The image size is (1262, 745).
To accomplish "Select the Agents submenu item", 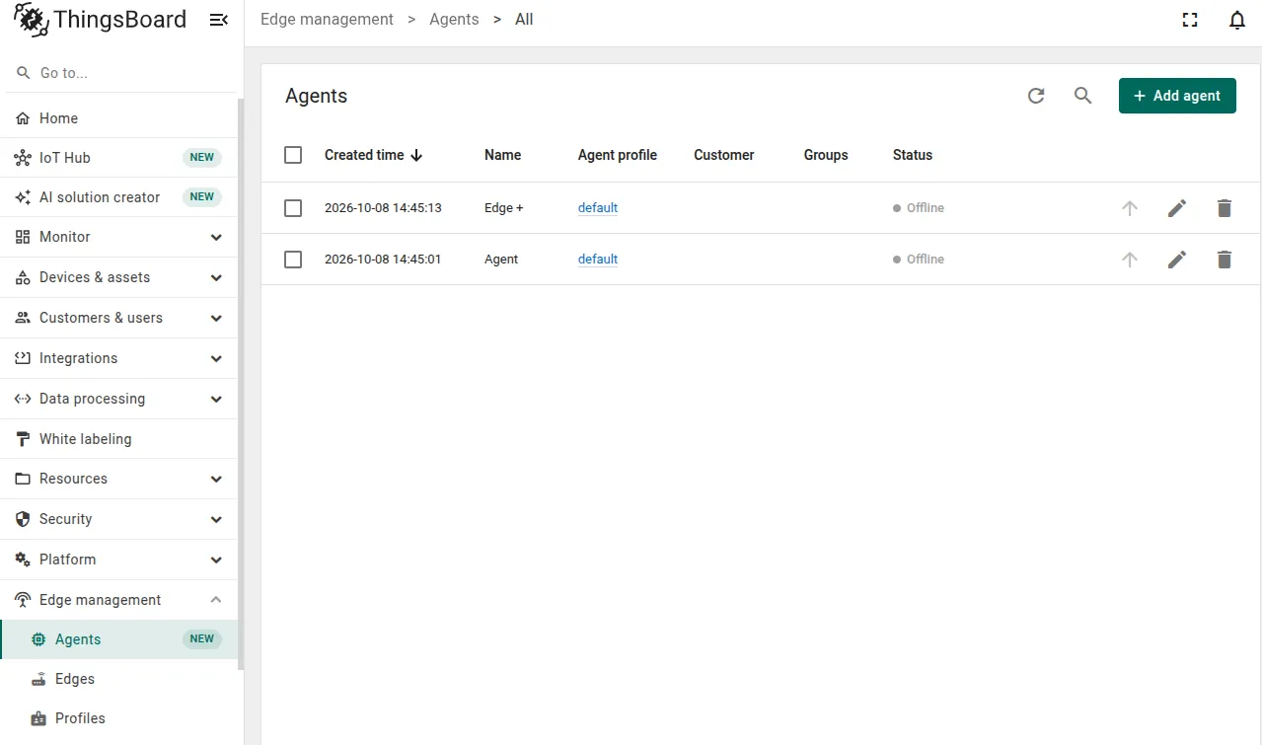I will click(118, 639).
